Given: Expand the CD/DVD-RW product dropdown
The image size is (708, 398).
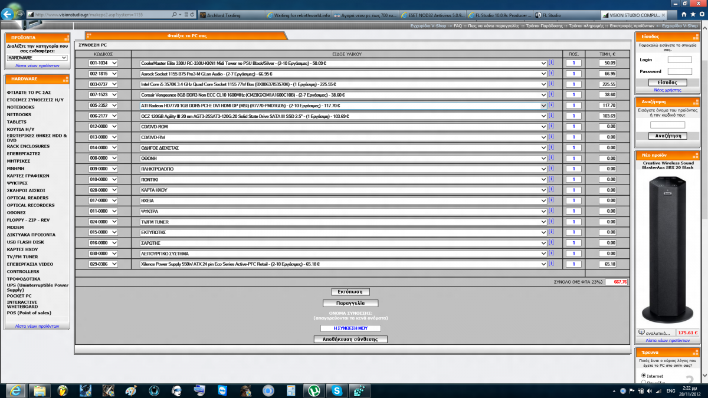Looking at the screenshot, I should (x=343, y=137).
